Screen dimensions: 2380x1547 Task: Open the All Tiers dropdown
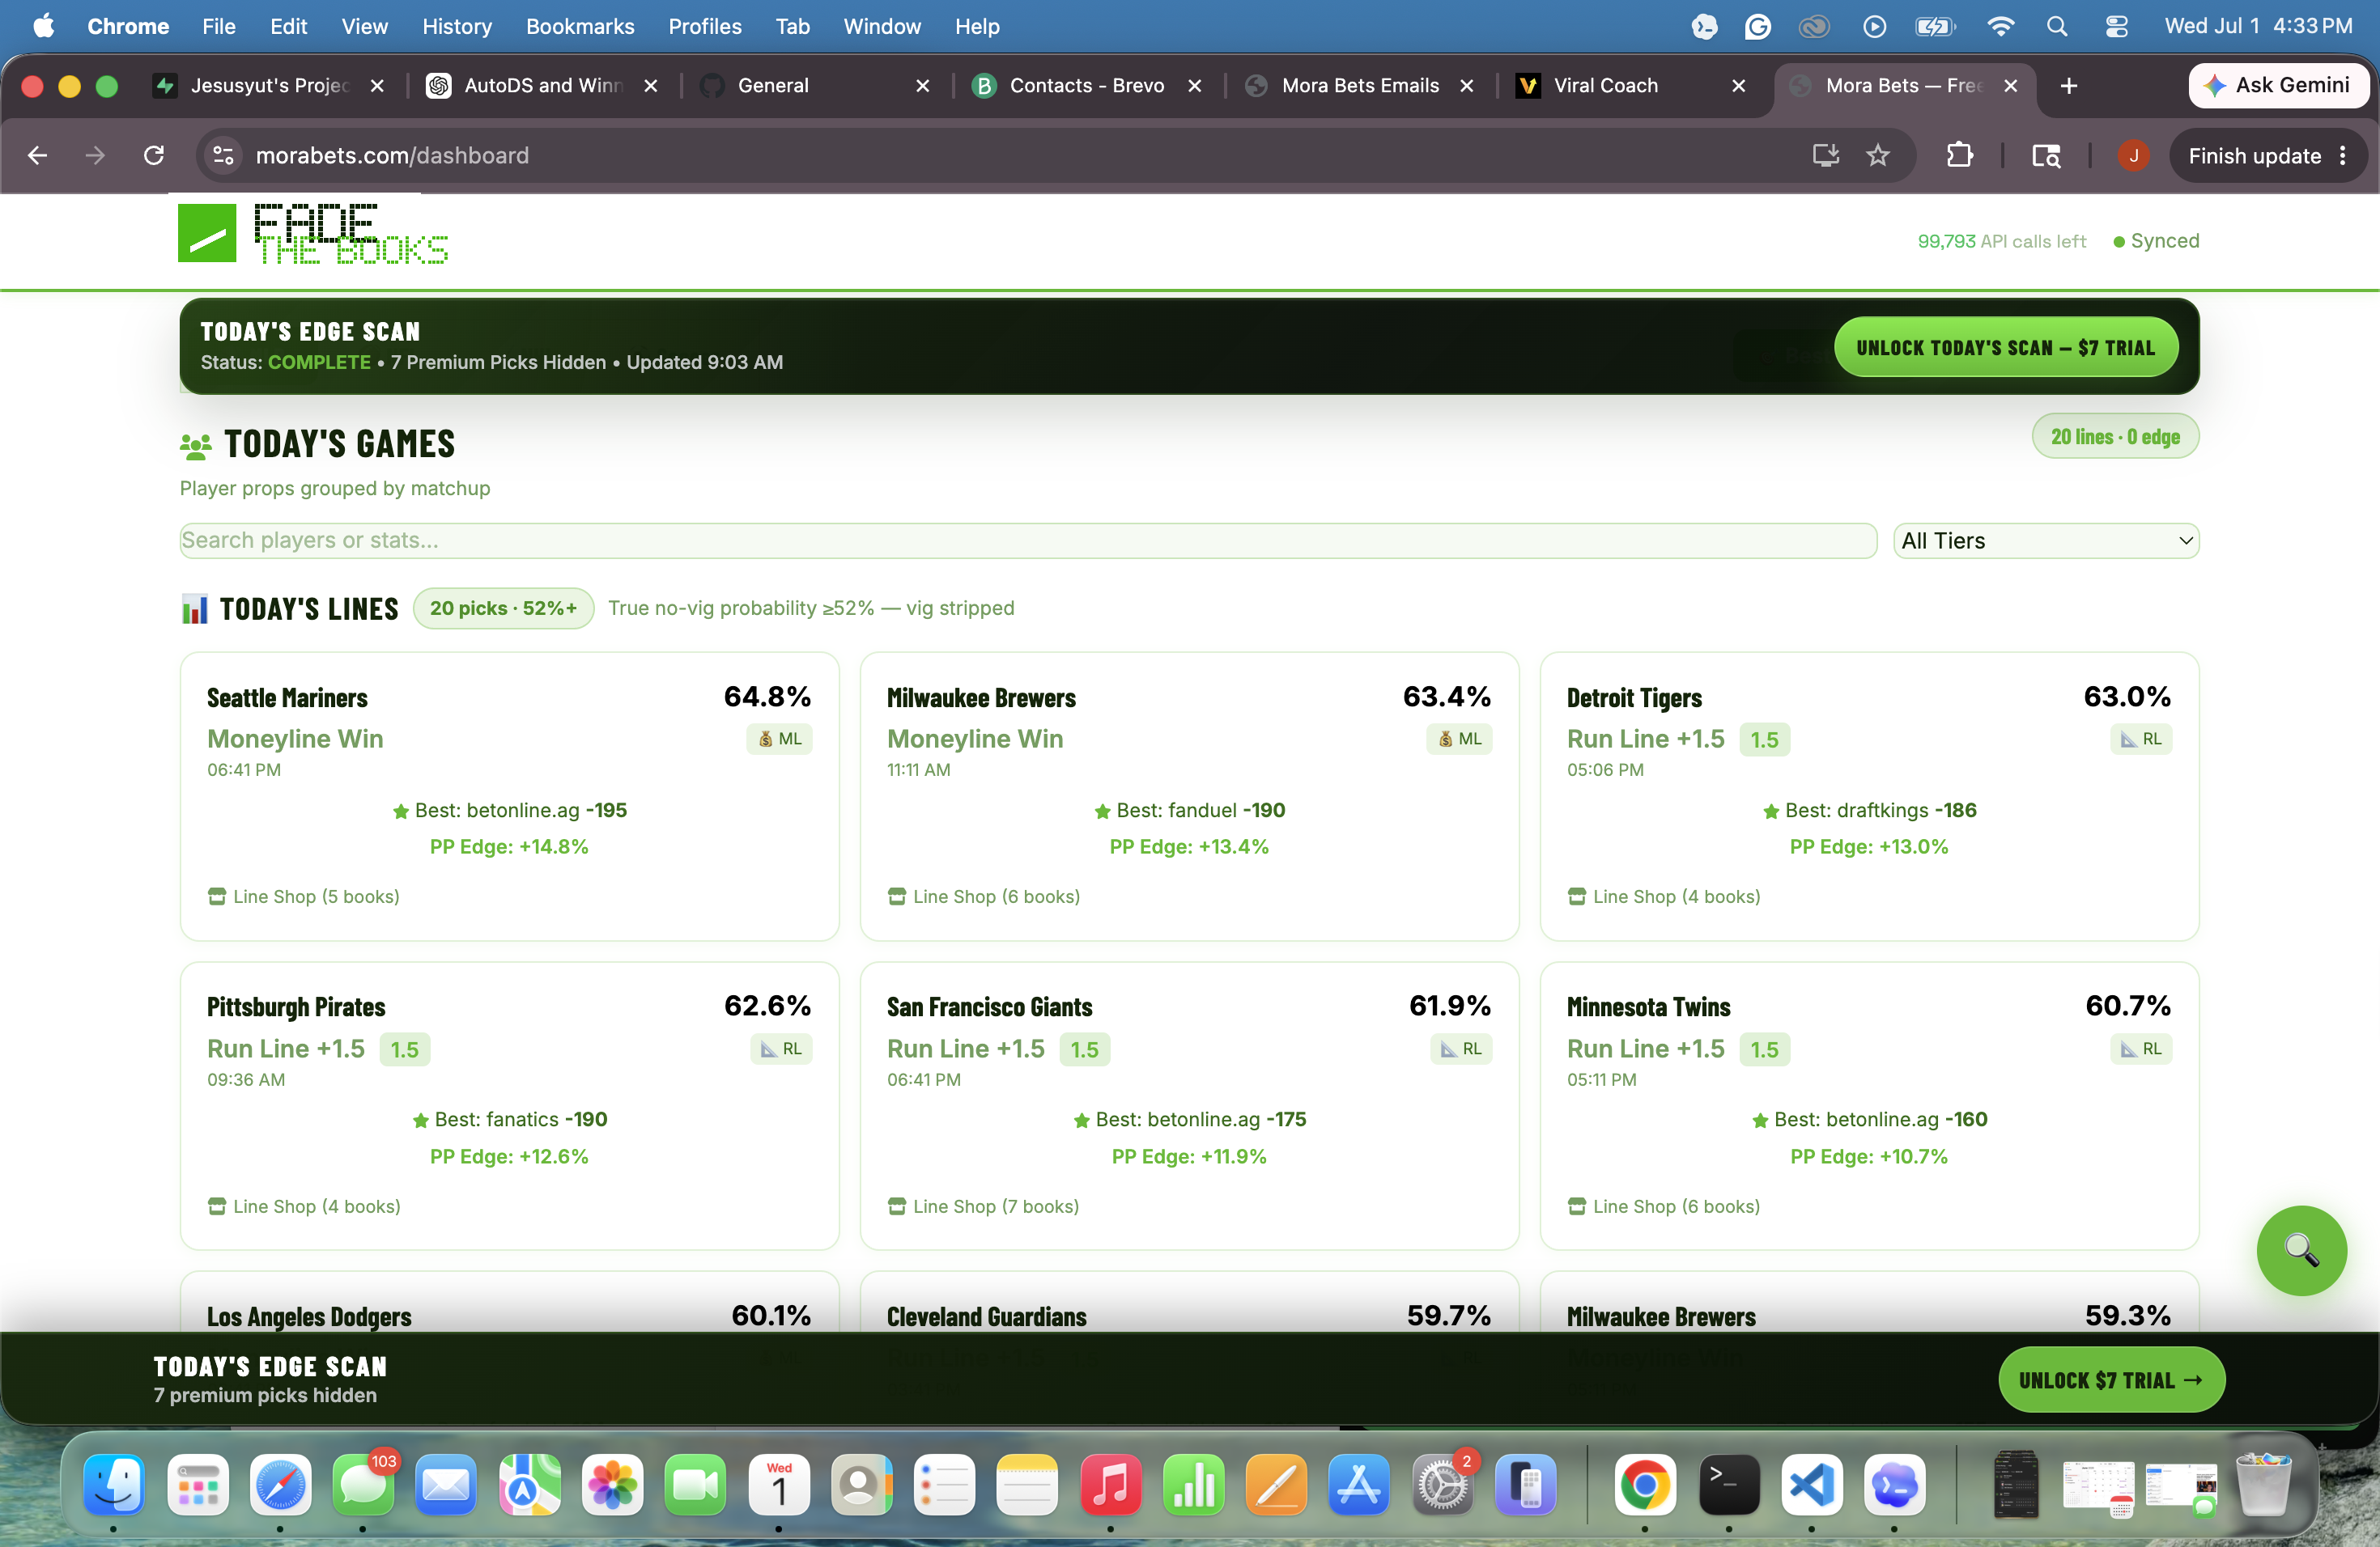(x=2046, y=540)
